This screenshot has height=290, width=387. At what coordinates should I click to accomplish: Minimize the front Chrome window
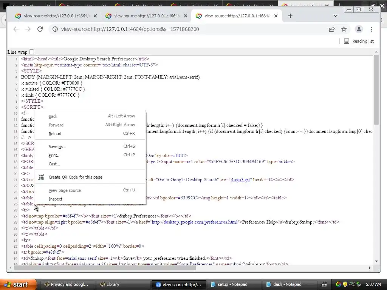coord(349,10)
